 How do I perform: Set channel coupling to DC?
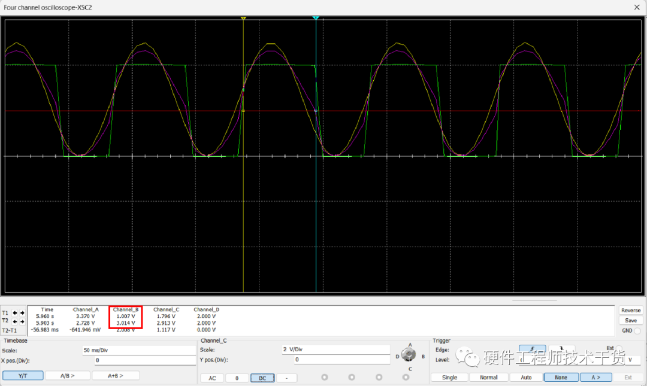(x=262, y=378)
